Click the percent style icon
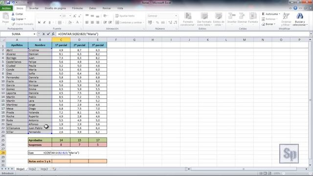The image size is (313, 176). 157,22
